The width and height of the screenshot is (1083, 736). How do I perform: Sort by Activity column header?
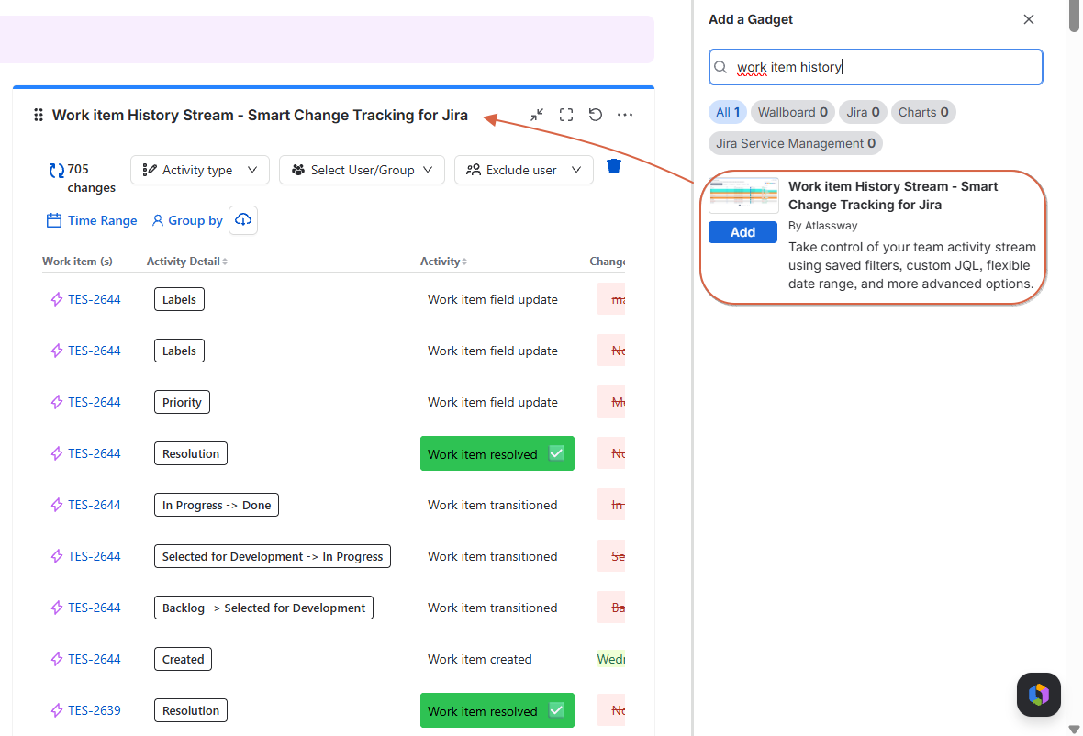pyautogui.click(x=443, y=261)
